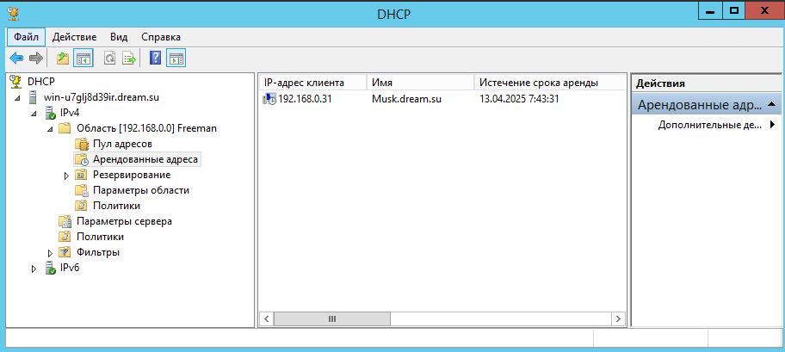
Task: Click the lease icon beside 192.168.0.31
Action: click(x=269, y=99)
